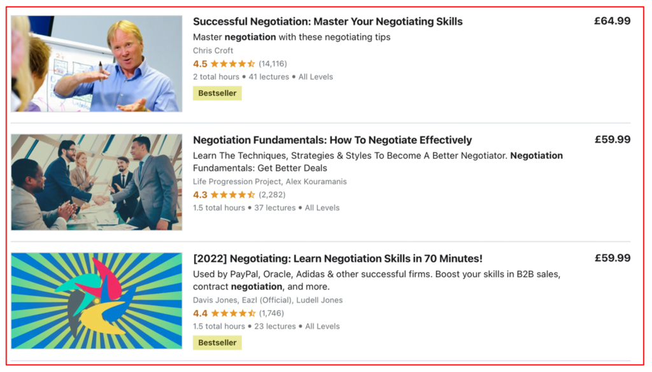Click the colorful pinwheel logo thumbnail
Screen dimensions: 652x372
tap(96, 301)
